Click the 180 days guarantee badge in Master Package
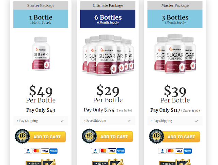This screenshot has width=218, height=165. coord(156,136)
